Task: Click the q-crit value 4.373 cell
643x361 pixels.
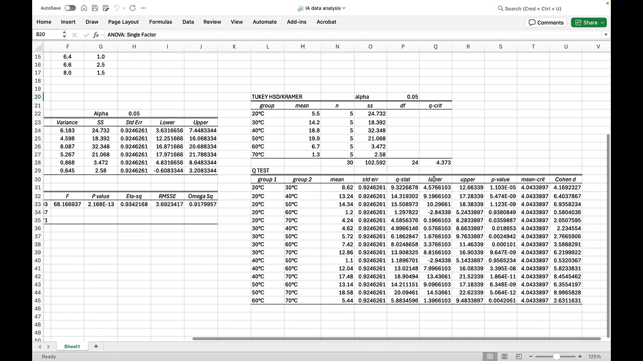Action: click(436, 162)
